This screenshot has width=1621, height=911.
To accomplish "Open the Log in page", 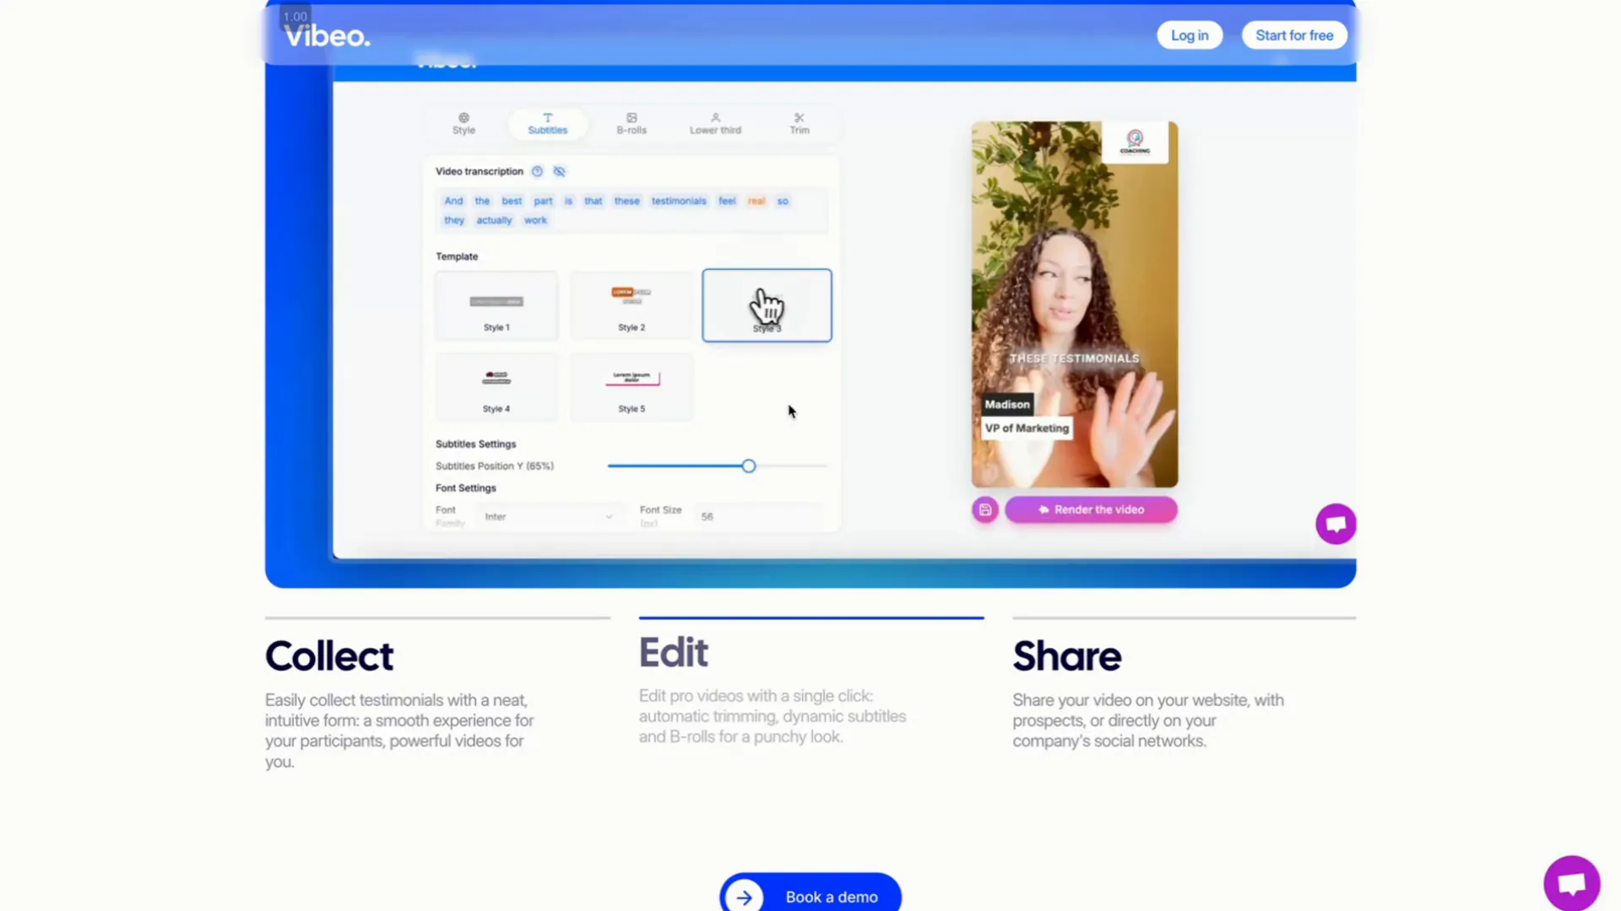I will tap(1189, 35).
